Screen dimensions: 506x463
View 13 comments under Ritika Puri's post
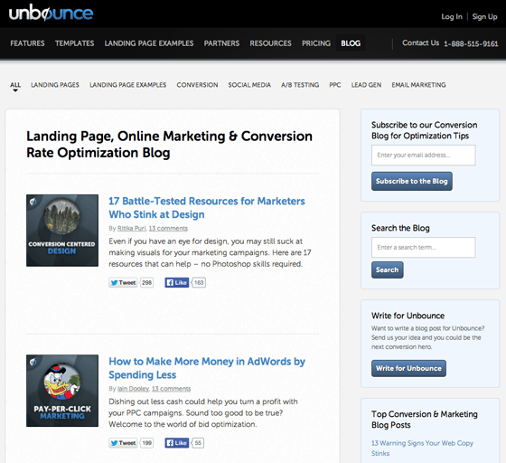pos(168,228)
